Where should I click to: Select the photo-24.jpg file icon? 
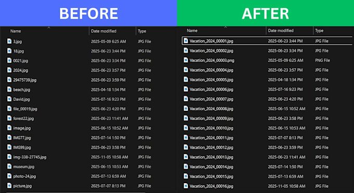pos(9,176)
